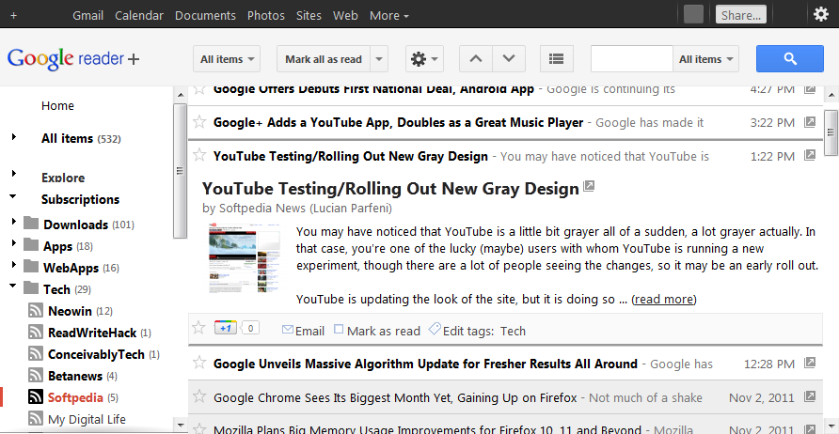Click the search input field
Screen dimensions: 839x434
631,59
